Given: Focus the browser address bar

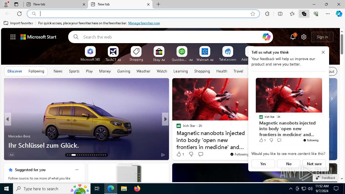Looking at the screenshot, I should click(x=143, y=14).
